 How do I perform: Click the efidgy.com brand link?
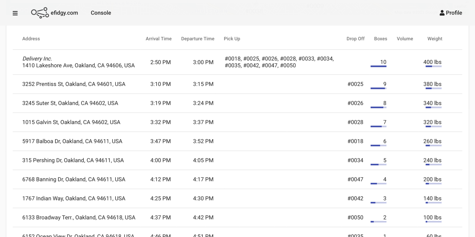[x=64, y=13]
